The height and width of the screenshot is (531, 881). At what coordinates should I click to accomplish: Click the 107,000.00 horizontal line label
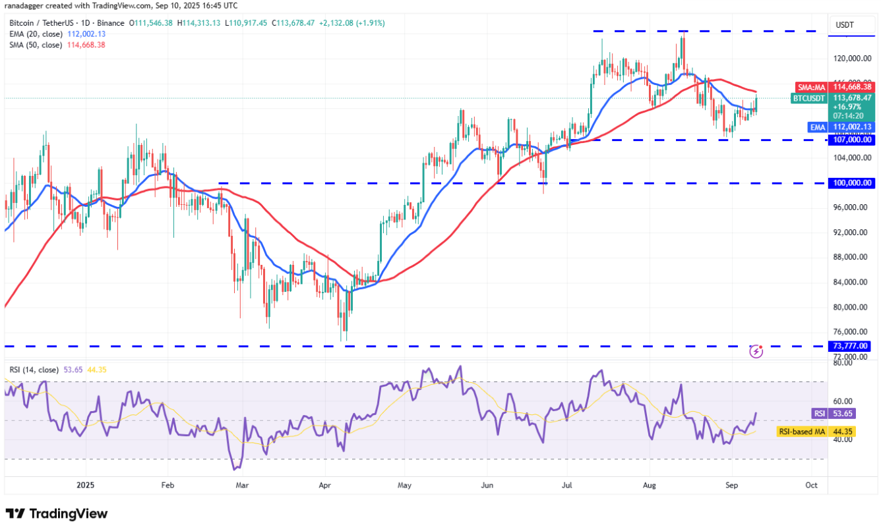pos(853,140)
